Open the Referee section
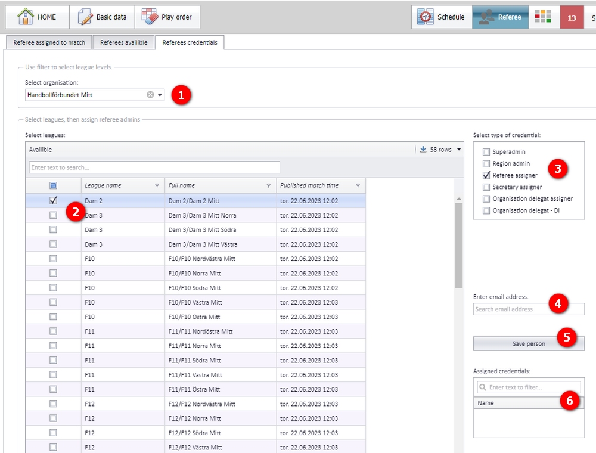Viewport: 596px width, 453px height. [500, 17]
